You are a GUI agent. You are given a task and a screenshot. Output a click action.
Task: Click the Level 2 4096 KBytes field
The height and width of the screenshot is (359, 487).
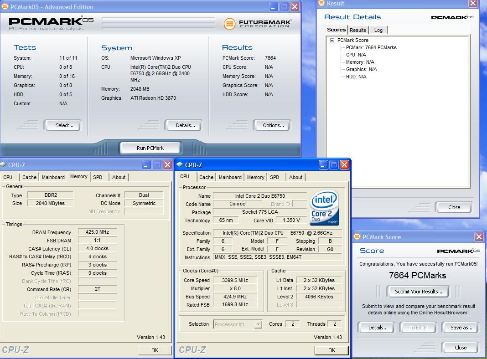point(319,297)
